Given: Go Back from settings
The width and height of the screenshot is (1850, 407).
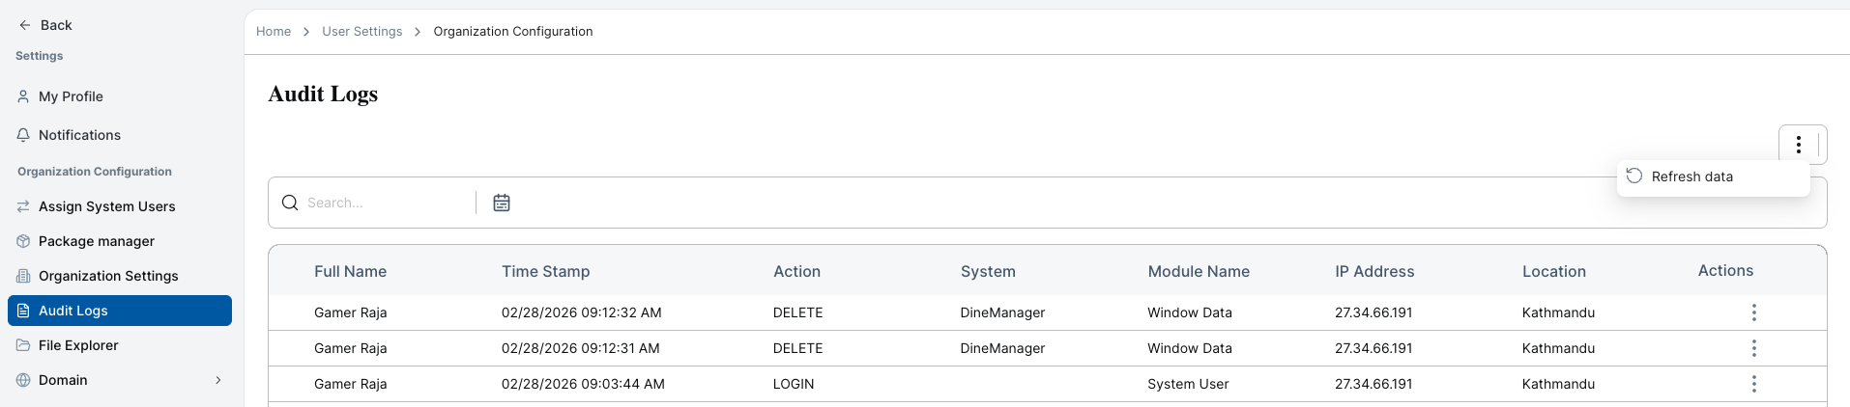Looking at the screenshot, I should pos(45,25).
